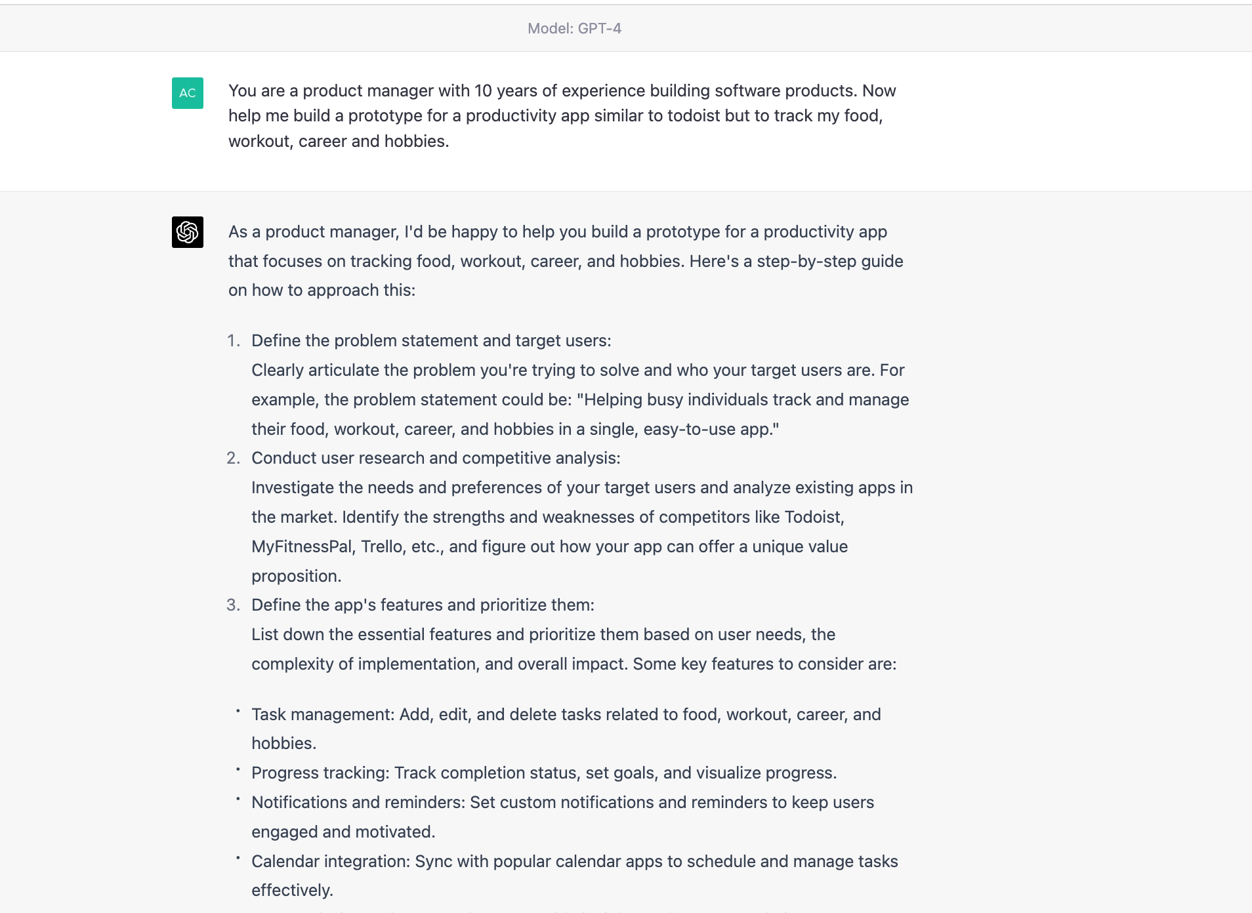Image resolution: width=1252 pixels, height=913 pixels.
Task: Click the assistant's opening intro paragraph
Action: (x=565, y=261)
